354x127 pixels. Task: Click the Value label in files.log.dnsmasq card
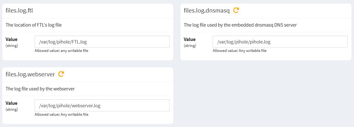(189, 39)
